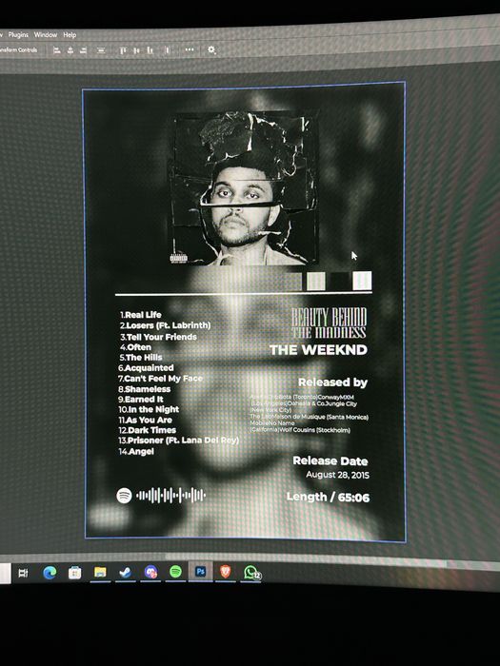
Task: Click track '10.In the Night'
Action: click(x=149, y=409)
